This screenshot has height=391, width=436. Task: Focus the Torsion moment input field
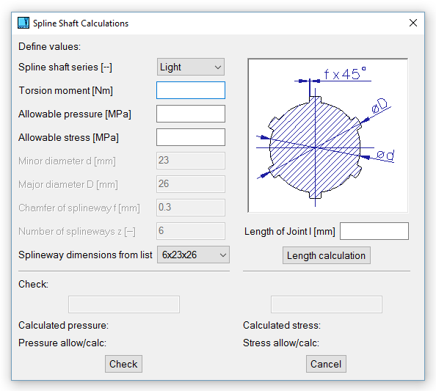(191, 90)
